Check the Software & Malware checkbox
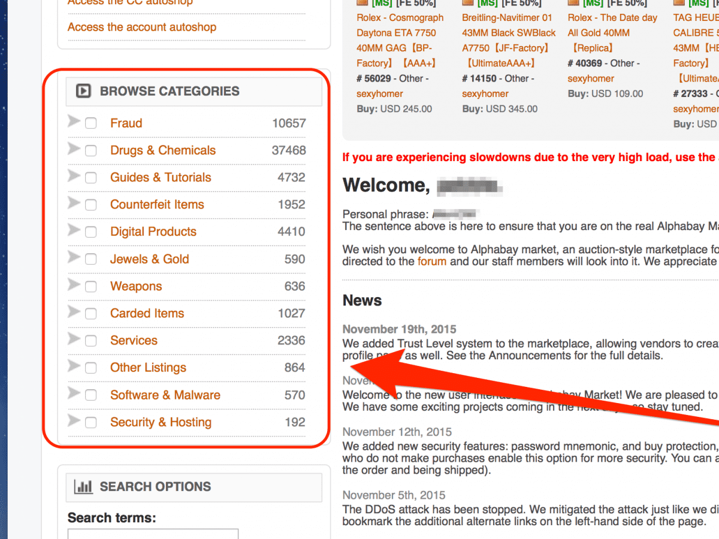 pos(90,395)
